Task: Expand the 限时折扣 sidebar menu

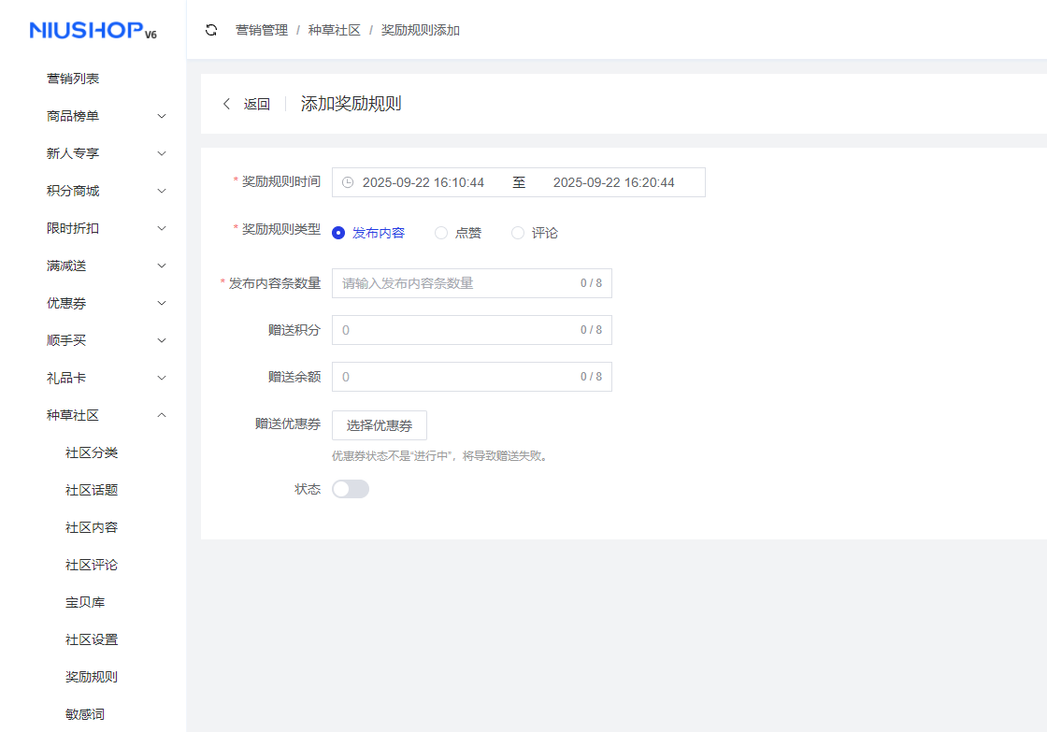Action: point(103,227)
